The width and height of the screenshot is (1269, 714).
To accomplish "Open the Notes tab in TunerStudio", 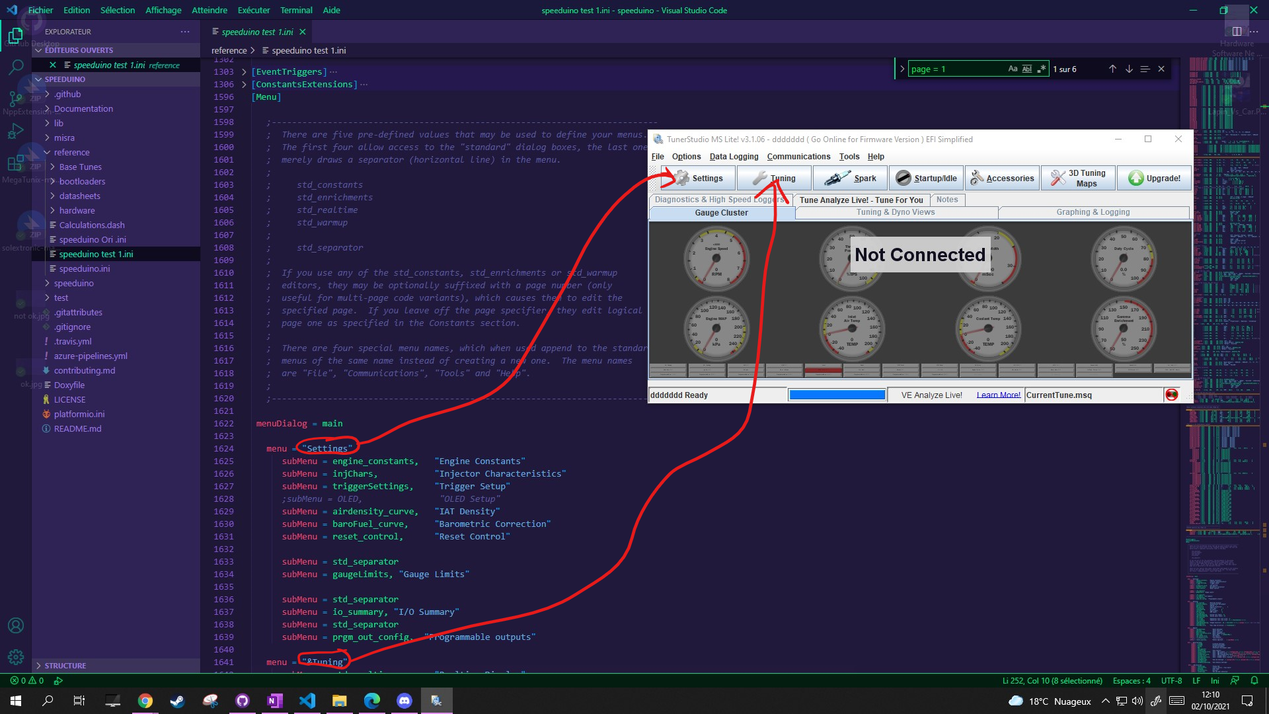I will tap(946, 200).
